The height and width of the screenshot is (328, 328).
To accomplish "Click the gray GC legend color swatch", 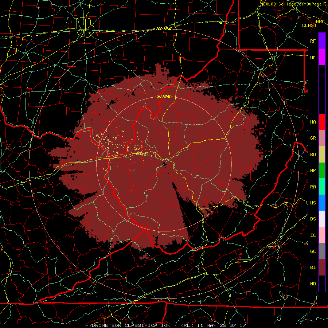I will click(322, 251).
